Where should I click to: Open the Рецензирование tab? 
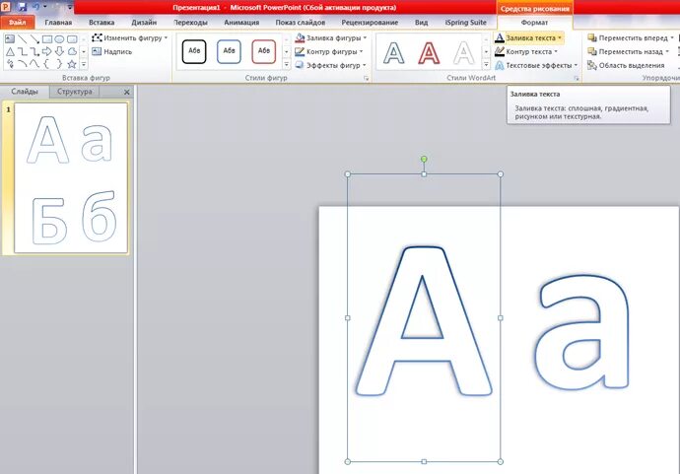pyautogui.click(x=370, y=22)
